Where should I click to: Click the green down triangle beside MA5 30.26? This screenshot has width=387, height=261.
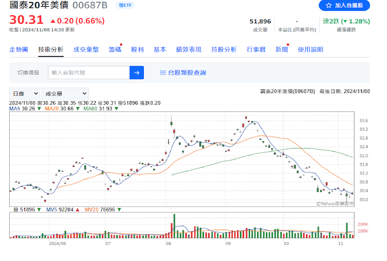click(39, 108)
